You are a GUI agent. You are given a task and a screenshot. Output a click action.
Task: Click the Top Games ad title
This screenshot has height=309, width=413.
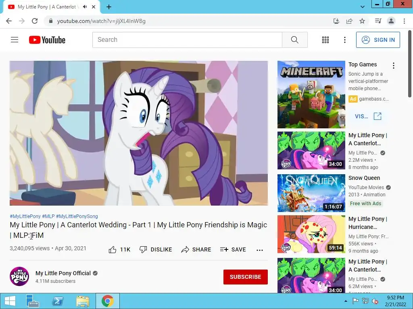(363, 64)
